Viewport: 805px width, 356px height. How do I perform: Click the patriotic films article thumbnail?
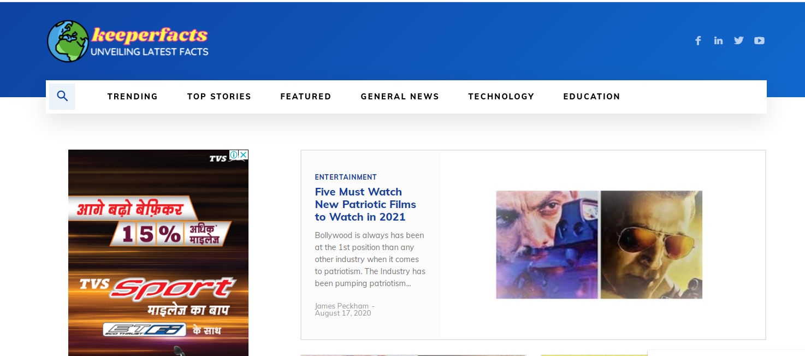click(x=599, y=245)
